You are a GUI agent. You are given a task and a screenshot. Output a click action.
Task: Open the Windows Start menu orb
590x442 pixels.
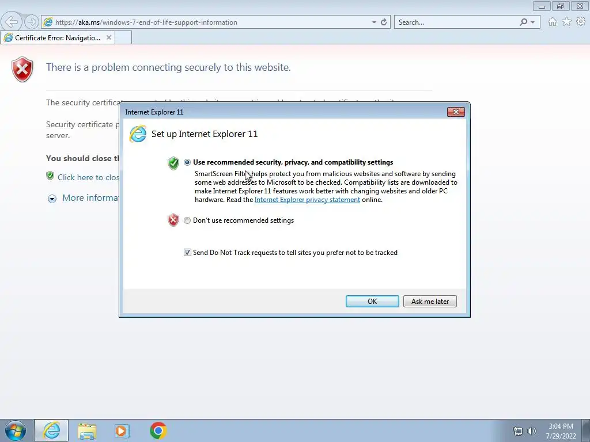click(x=16, y=430)
